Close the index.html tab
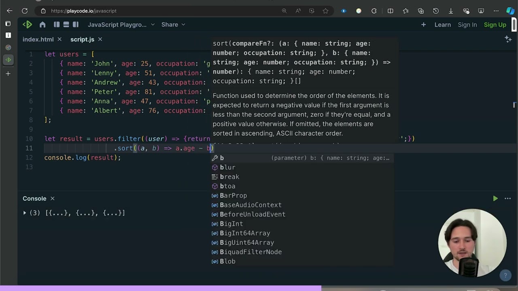The width and height of the screenshot is (518, 291). tap(59, 39)
